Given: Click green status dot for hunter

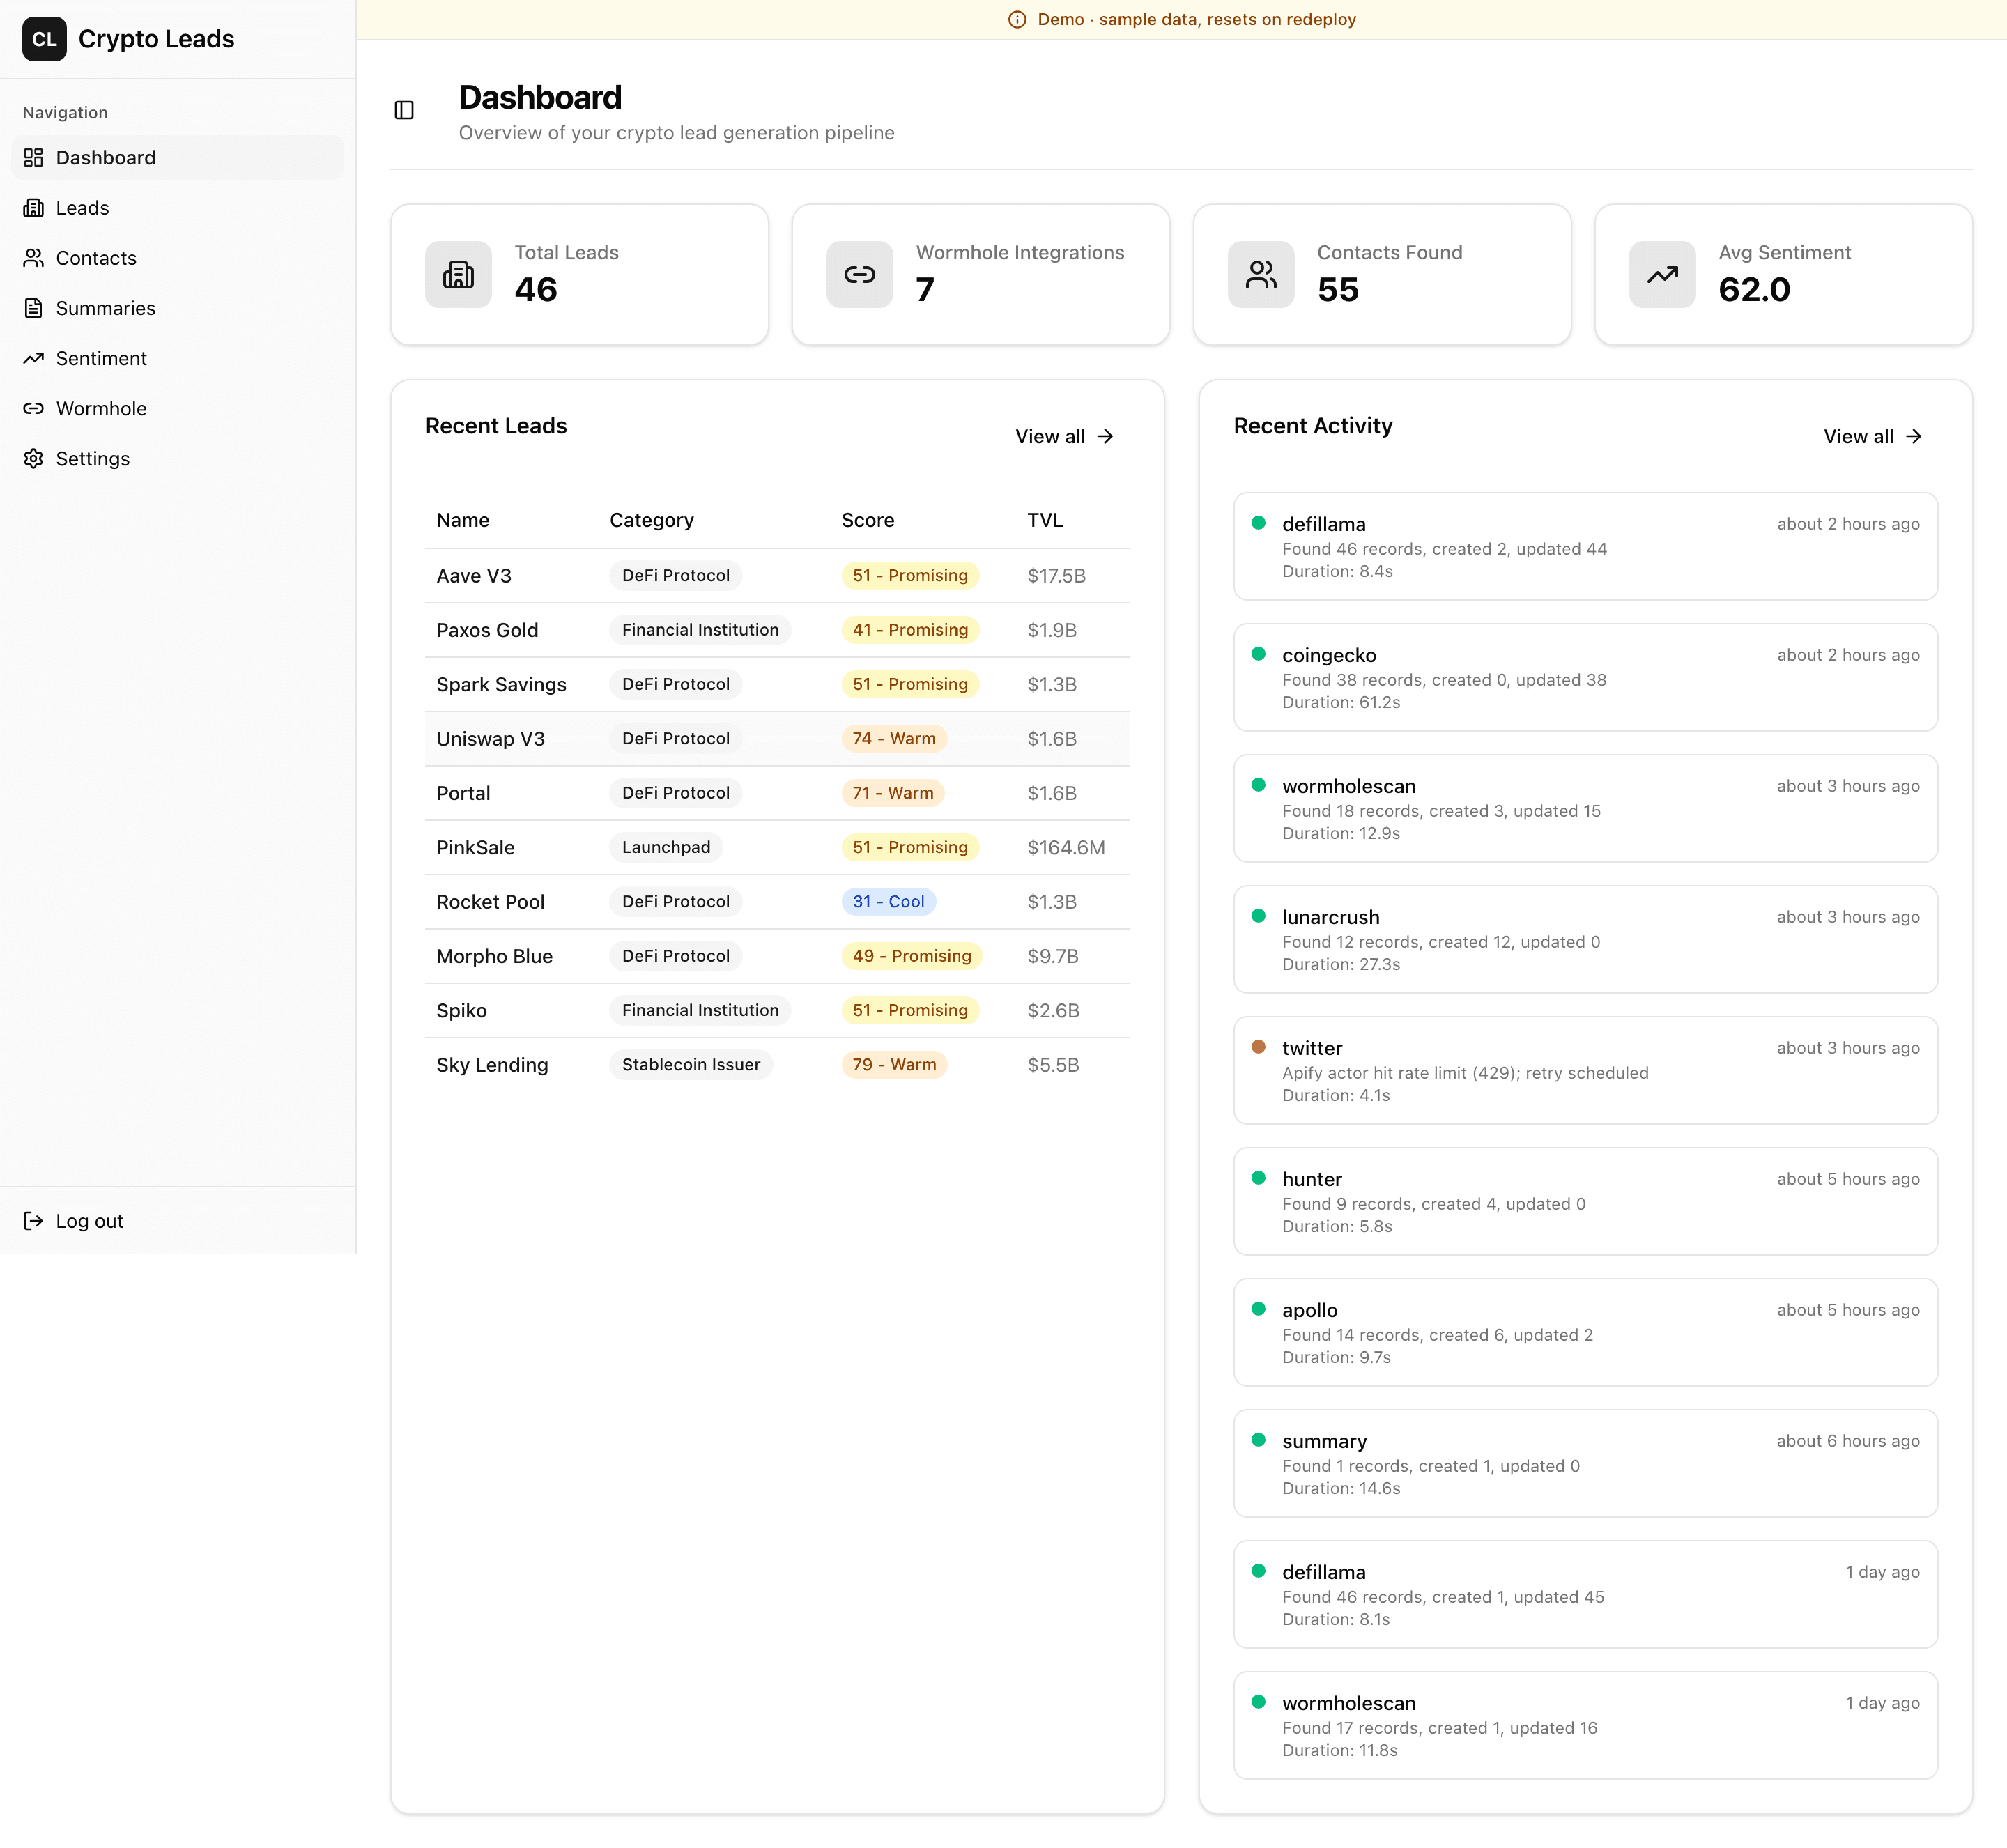Looking at the screenshot, I should pyautogui.click(x=1258, y=1178).
